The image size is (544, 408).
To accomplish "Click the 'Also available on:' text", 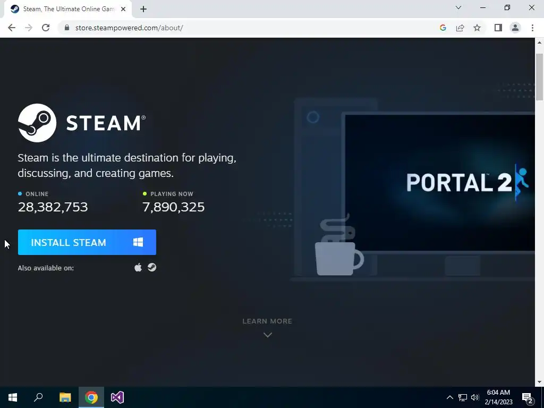I will pos(46,268).
